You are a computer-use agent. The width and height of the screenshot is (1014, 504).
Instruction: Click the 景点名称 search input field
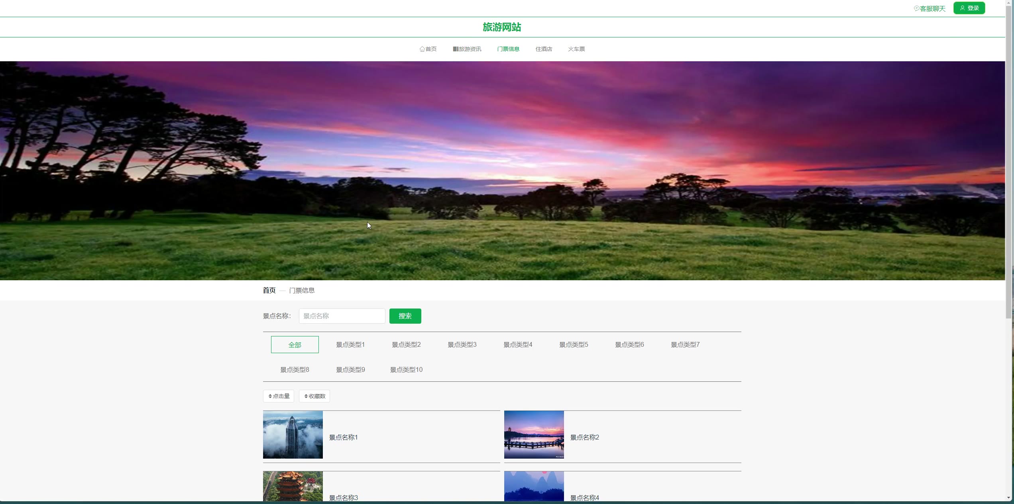[x=342, y=316]
